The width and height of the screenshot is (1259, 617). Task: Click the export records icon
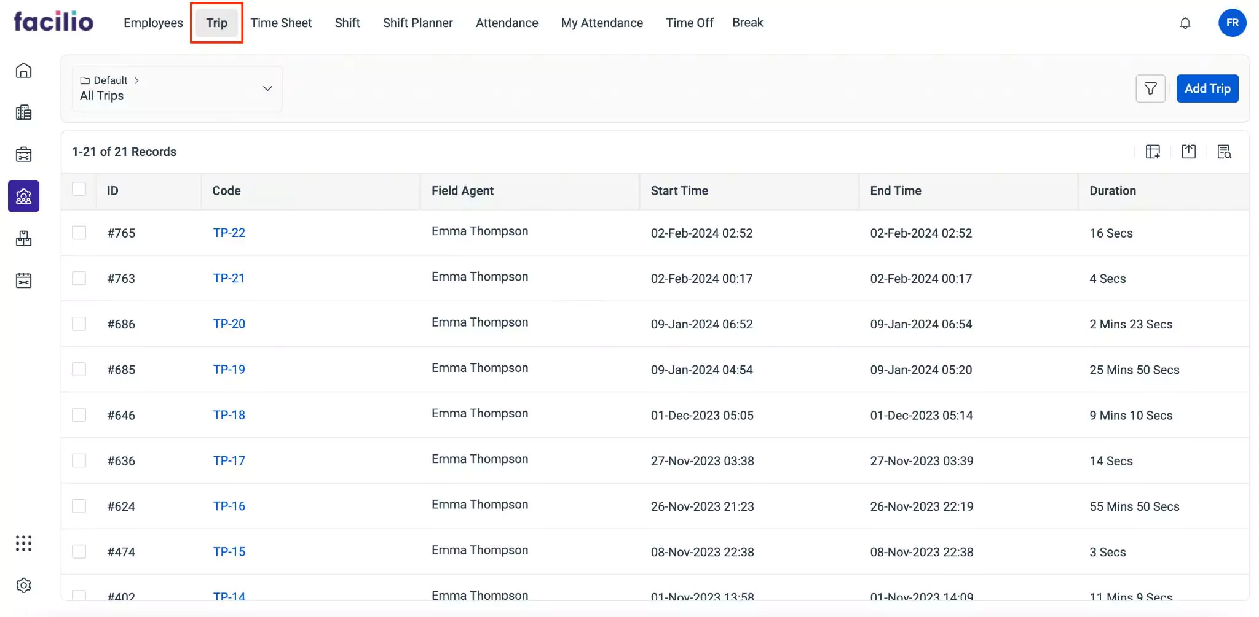click(1188, 152)
